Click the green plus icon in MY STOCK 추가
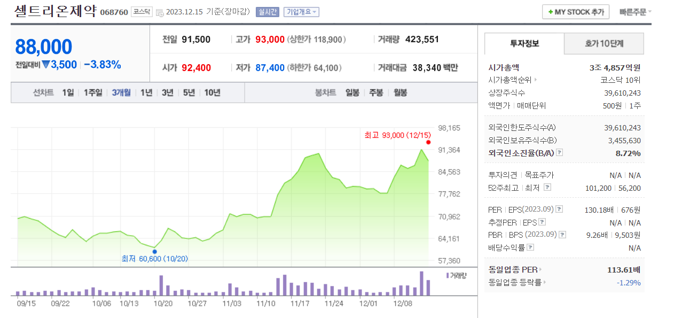The height and width of the screenshot is (318, 682). click(551, 12)
